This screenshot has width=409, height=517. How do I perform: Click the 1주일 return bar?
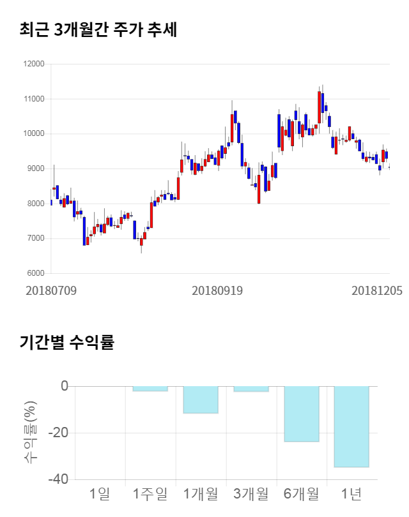(150, 389)
